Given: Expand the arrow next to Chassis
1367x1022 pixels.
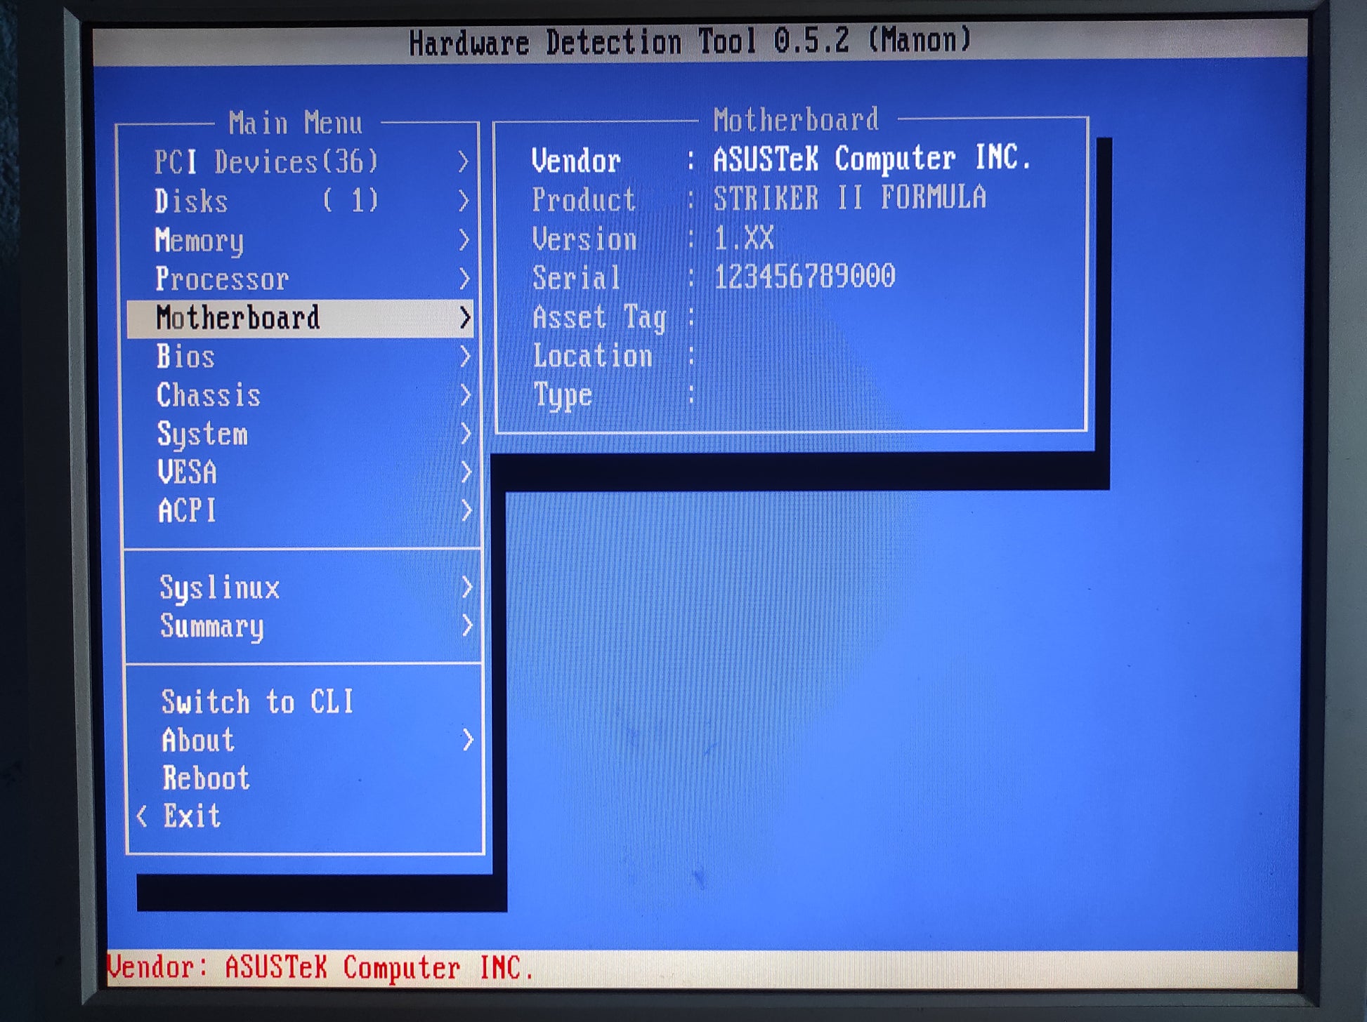Looking at the screenshot, I should pyautogui.click(x=465, y=395).
